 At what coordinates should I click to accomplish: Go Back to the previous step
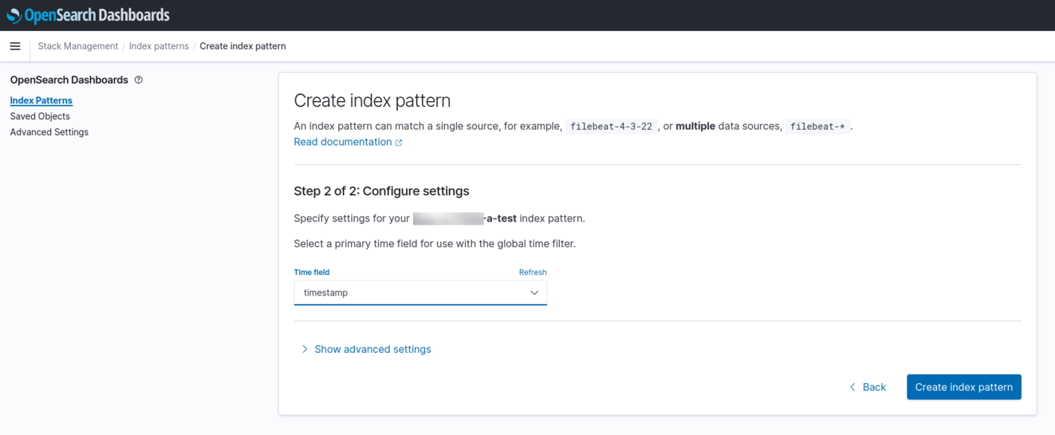click(873, 387)
